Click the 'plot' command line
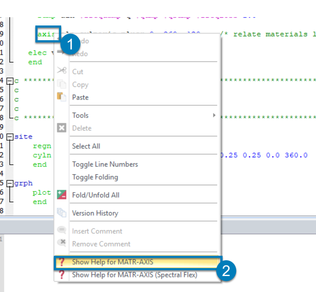 tap(42, 193)
